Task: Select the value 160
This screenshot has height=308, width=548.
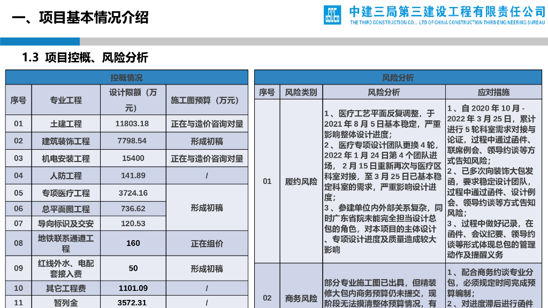Action: 133,243
